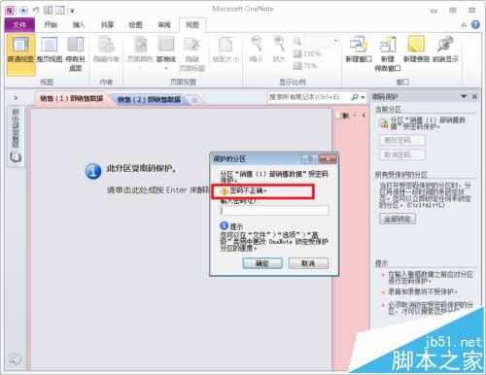Click the create new section tab icon
486x375 pixels.
tap(194, 100)
